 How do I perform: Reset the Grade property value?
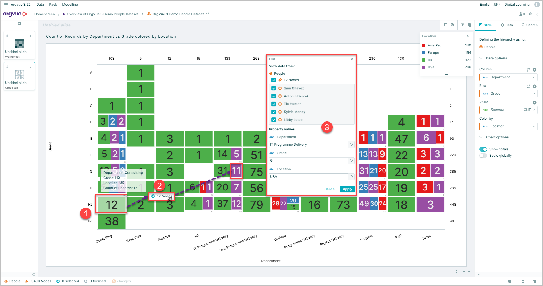pos(351,160)
